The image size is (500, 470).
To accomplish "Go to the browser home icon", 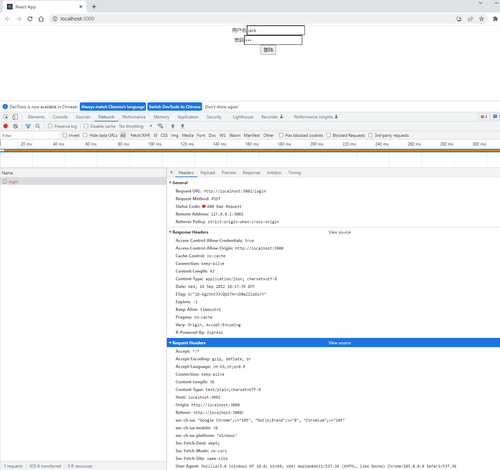I will pyautogui.click(x=41, y=19).
